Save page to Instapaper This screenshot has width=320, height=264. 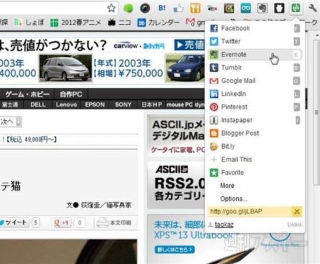(x=255, y=120)
